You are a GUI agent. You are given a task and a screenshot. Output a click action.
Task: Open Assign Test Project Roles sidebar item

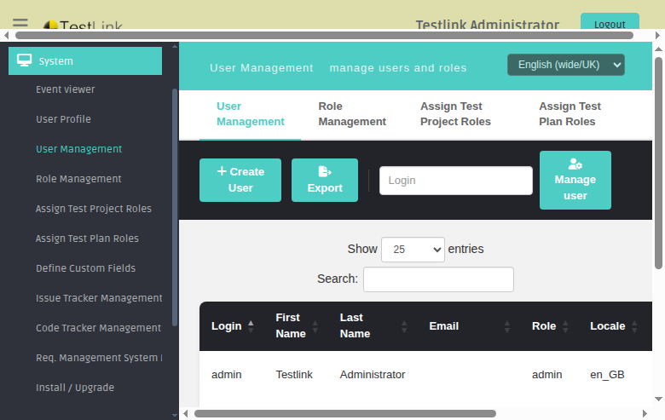click(93, 209)
